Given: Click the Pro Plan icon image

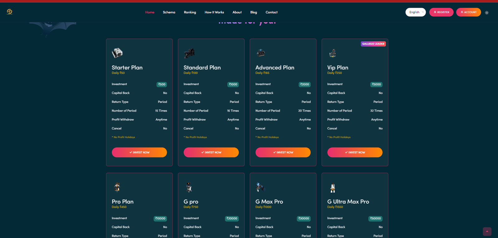Looking at the screenshot, I should 117,187.
